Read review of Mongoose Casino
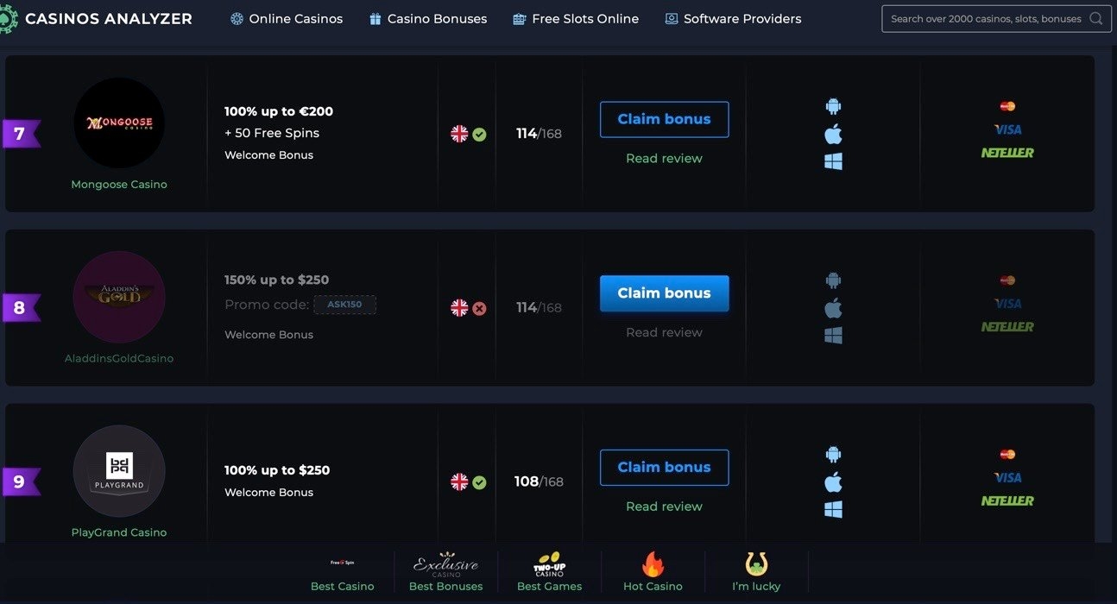Viewport: 1117px width, 604px height. click(x=664, y=158)
